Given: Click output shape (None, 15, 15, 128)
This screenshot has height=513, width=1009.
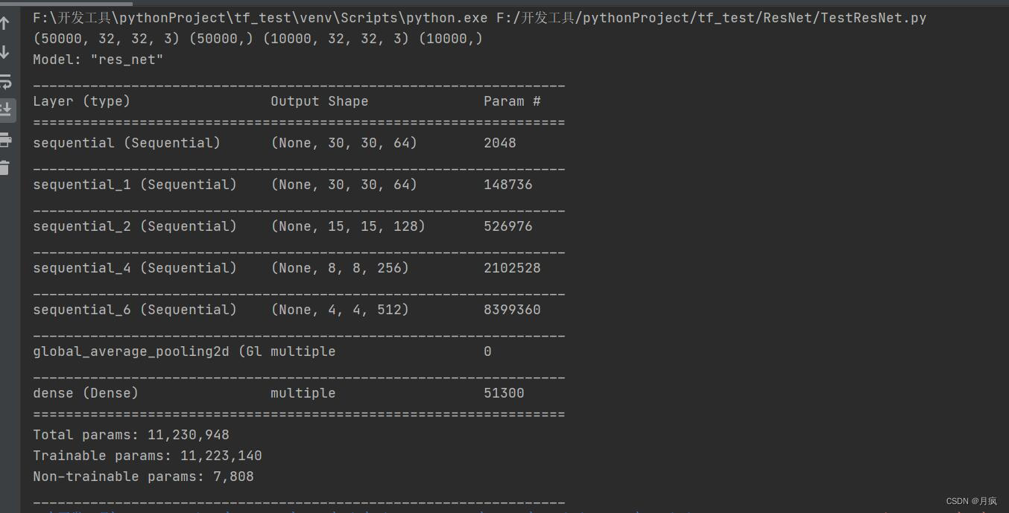Looking at the screenshot, I should (348, 226).
